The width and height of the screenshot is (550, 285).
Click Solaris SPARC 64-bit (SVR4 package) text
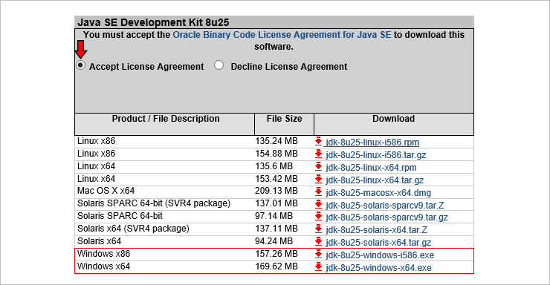154,203
